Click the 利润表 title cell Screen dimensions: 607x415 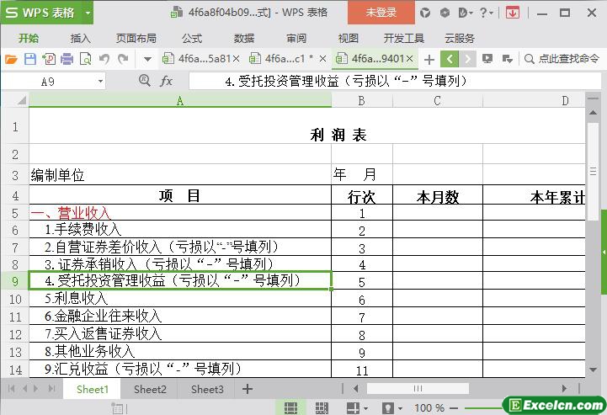pos(307,126)
